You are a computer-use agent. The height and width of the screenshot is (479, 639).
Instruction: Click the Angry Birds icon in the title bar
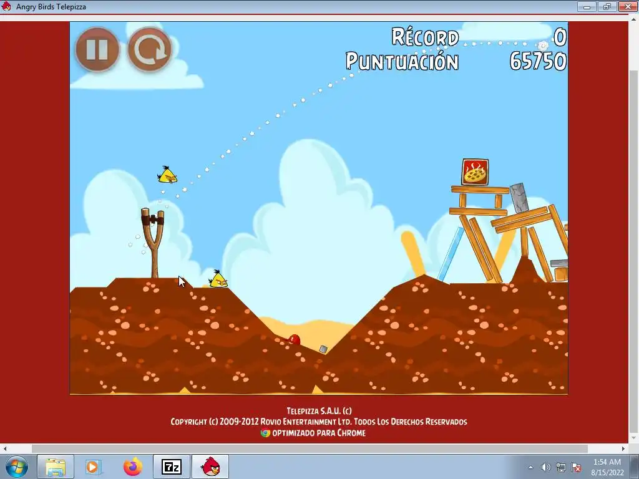(6, 6)
